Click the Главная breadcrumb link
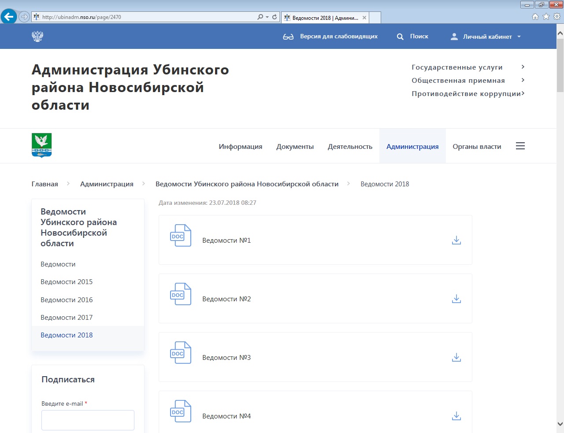 [45, 184]
